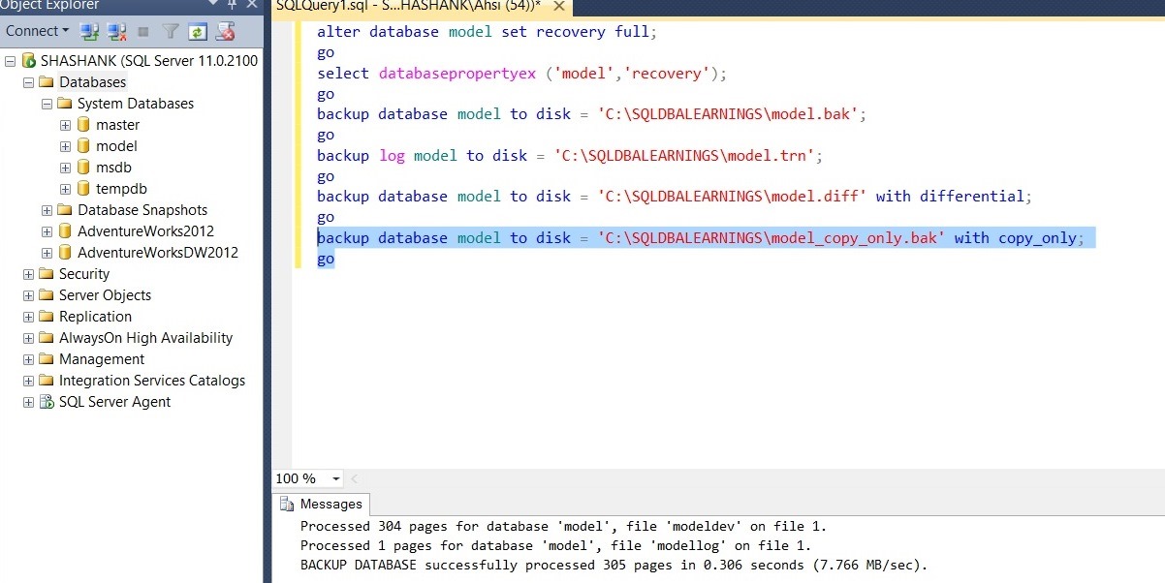Expand the AdventureWorksDW2012 node
The width and height of the screenshot is (1165, 583).
coord(47,253)
